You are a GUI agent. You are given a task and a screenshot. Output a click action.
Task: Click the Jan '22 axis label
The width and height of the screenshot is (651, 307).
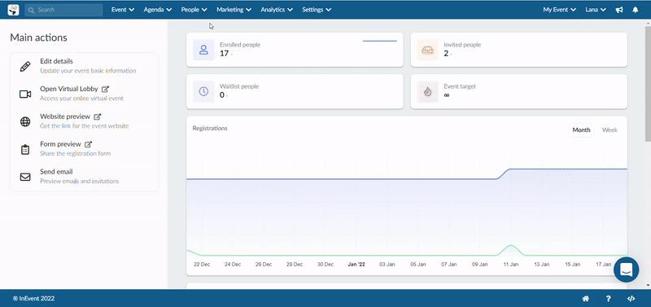356,265
